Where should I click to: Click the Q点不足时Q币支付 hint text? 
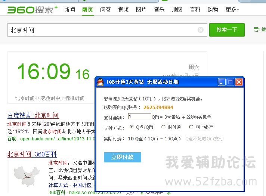(204, 139)
